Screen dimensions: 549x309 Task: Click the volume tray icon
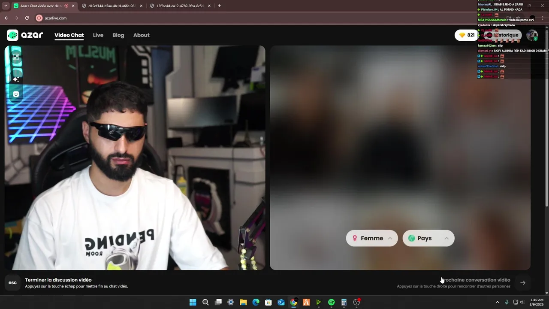pos(522,302)
